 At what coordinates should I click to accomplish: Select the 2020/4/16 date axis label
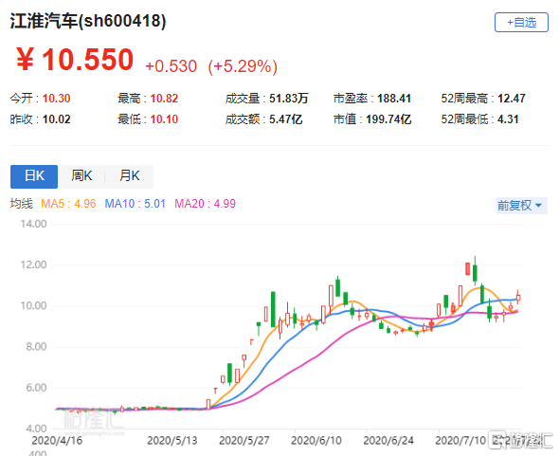pyautogui.click(x=57, y=441)
